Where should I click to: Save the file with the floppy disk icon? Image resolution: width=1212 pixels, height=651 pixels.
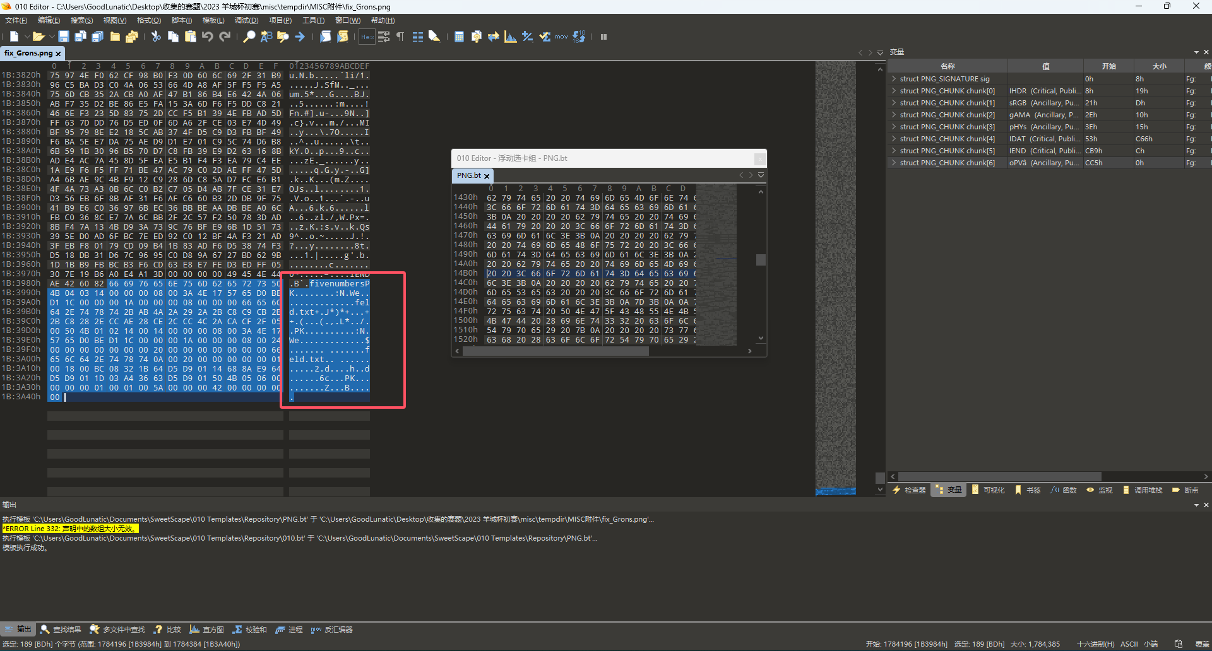coord(64,37)
